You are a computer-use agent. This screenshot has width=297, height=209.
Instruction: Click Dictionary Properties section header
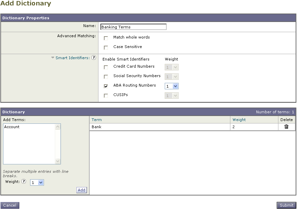[148, 18]
